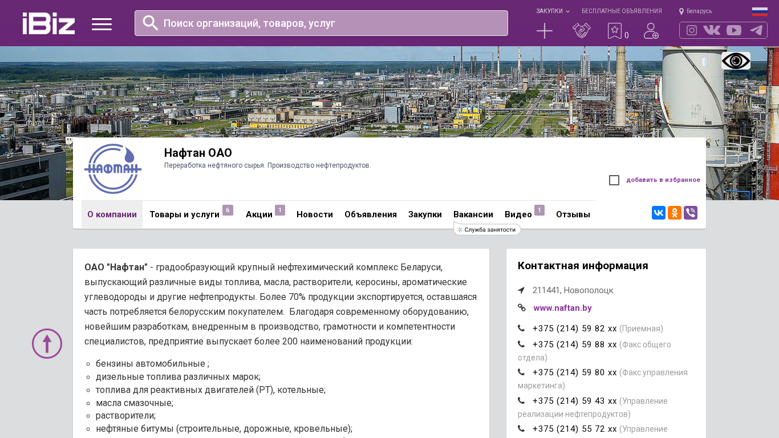Open the Instagram icon in header
This screenshot has width=779, height=438.
click(x=692, y=30)
